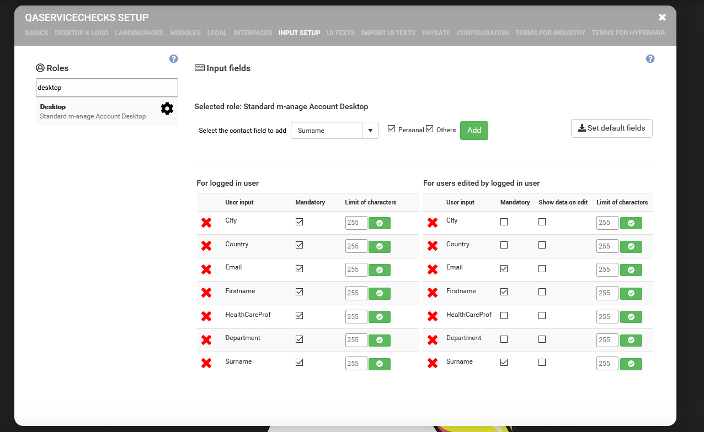Screen dimensions: 704x432
Task: Confirm Email character limit for logged in user
Action: [x=380, y=270]
